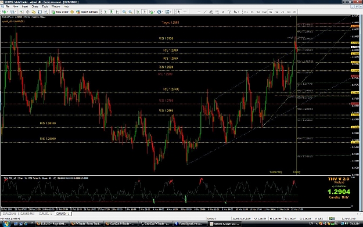Viewport: 363px width, 227px height.
Task: Switch to the EURUSD,M15 chart tab
Action: tap(27, 214)
